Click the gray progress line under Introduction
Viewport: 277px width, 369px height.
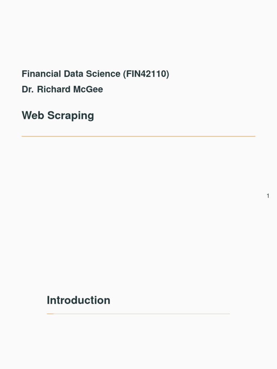(x=141, y=314)
